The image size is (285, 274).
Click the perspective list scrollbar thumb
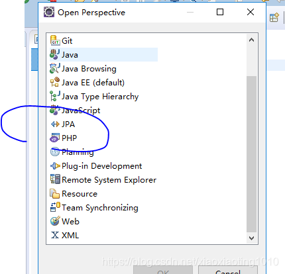tap(251, 154)
